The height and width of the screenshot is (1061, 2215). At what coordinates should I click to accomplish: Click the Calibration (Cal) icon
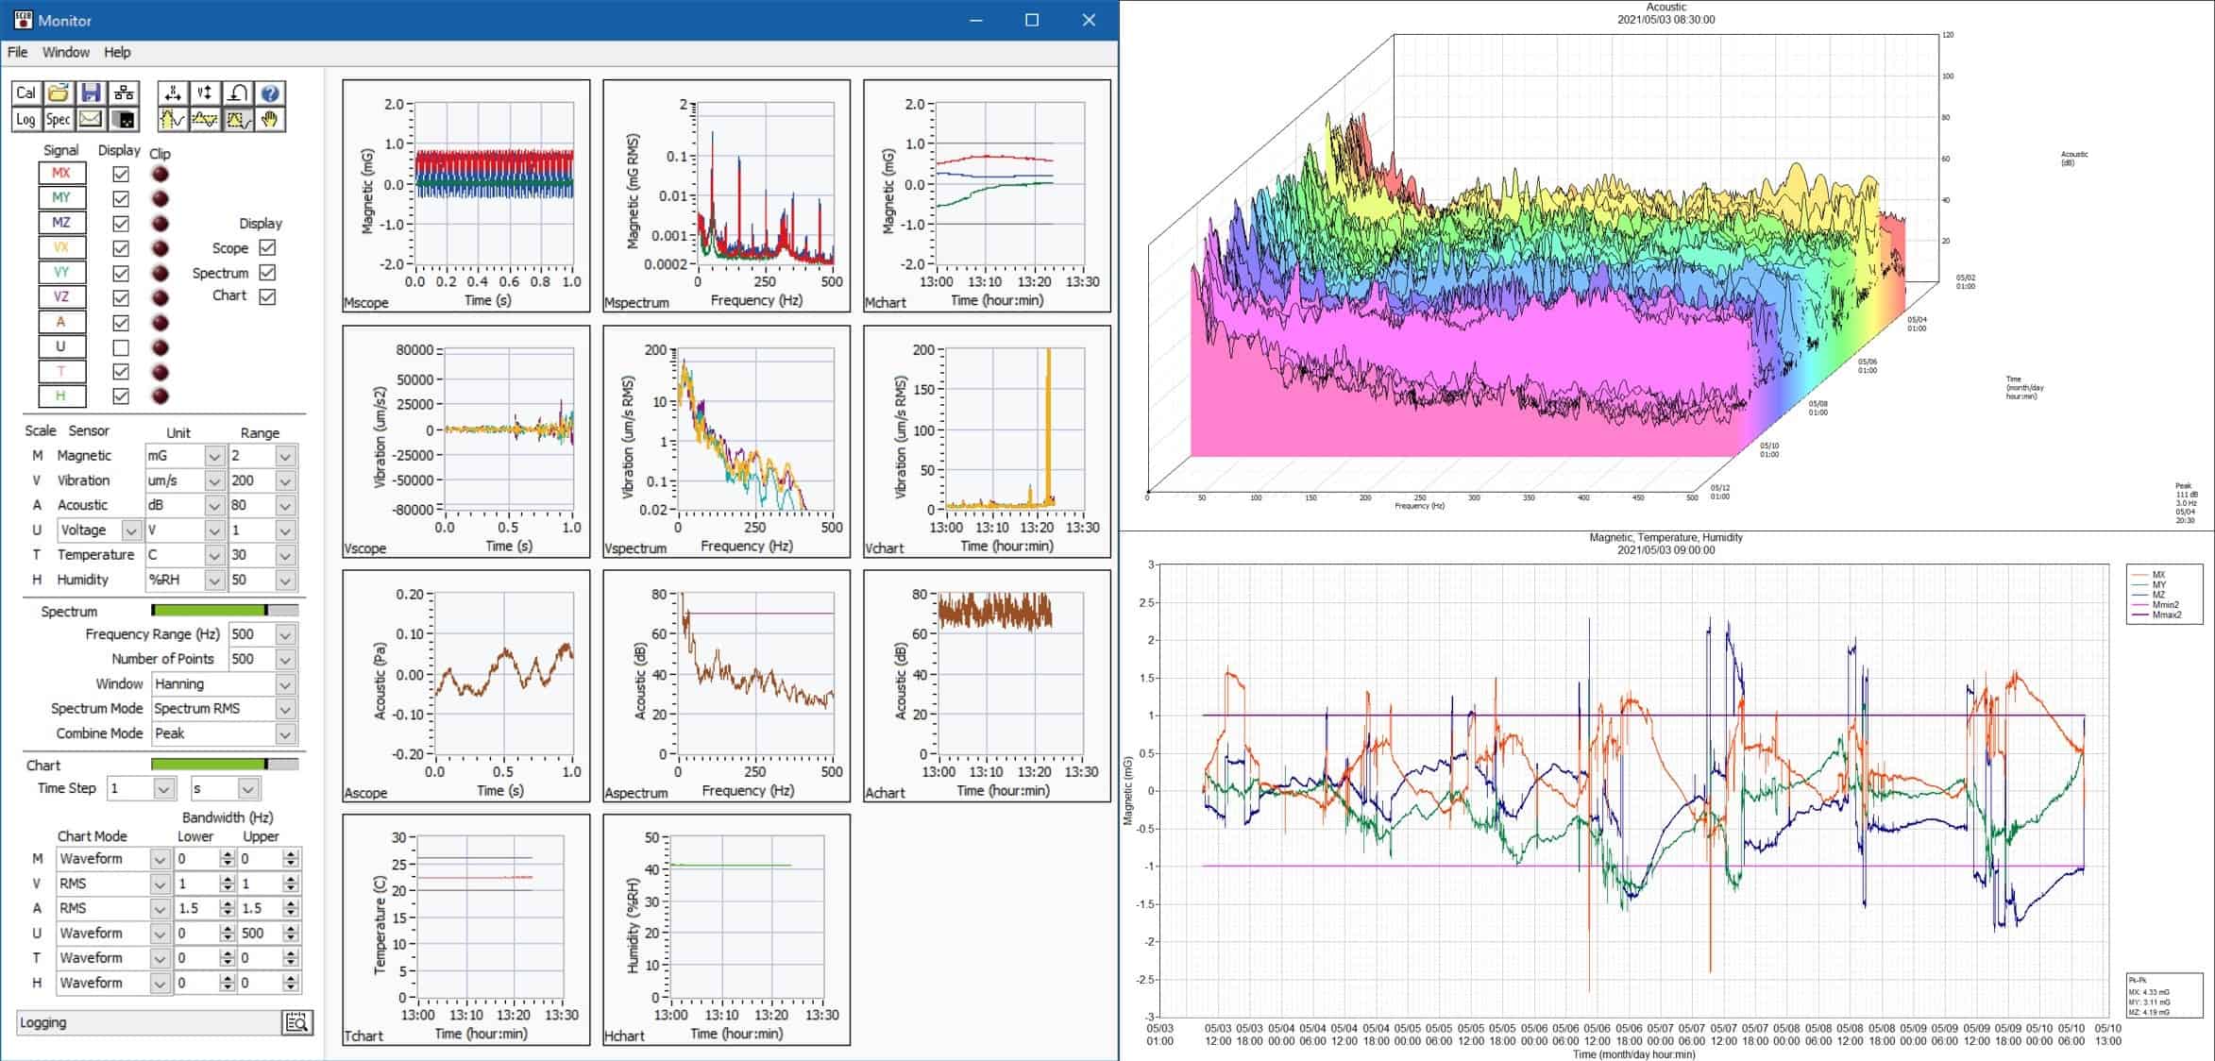coord(26,91)
